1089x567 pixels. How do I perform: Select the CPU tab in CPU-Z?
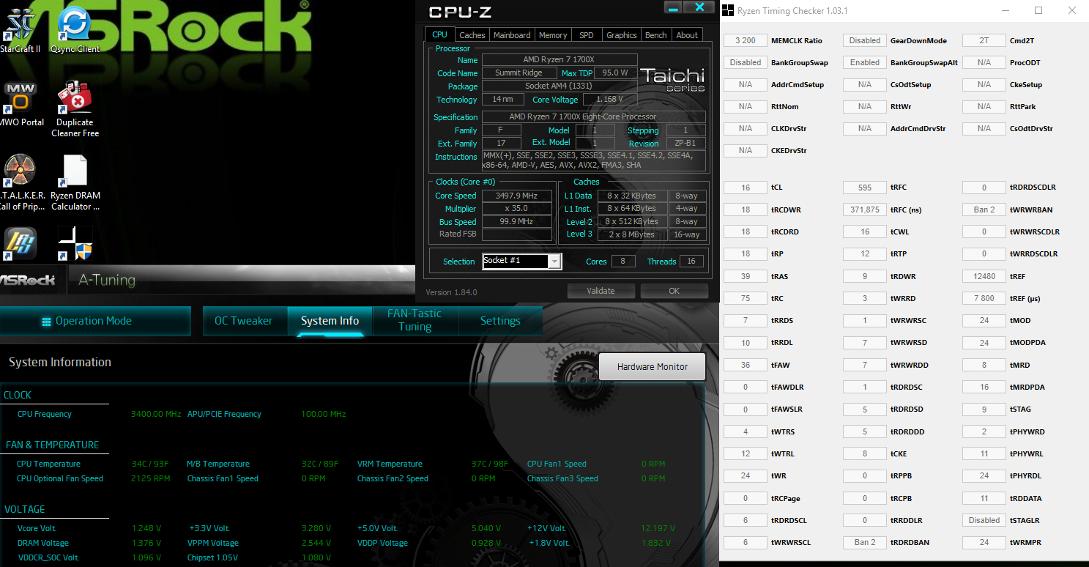(x=439, y=34)
